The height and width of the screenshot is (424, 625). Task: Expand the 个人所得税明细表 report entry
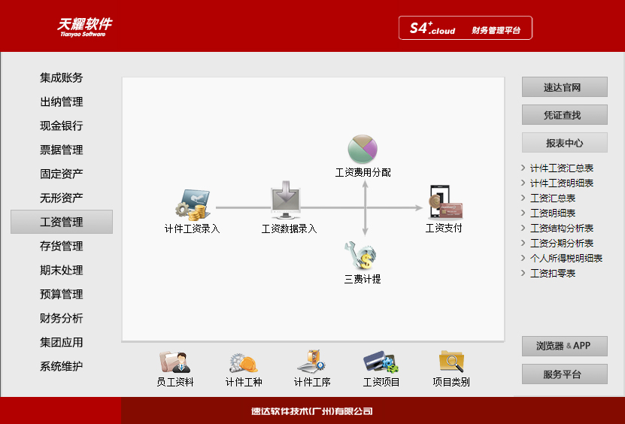pos(566,259)
